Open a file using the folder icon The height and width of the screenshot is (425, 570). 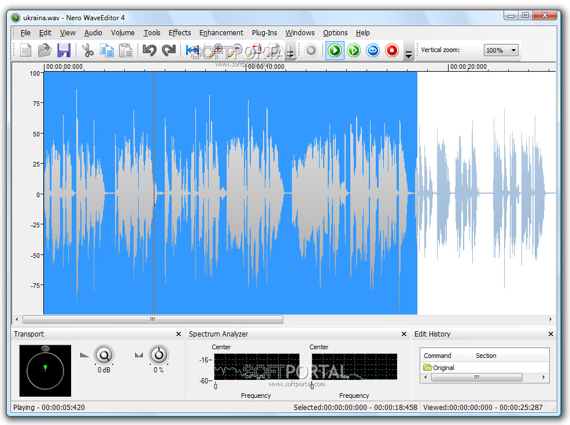[45, 50]
